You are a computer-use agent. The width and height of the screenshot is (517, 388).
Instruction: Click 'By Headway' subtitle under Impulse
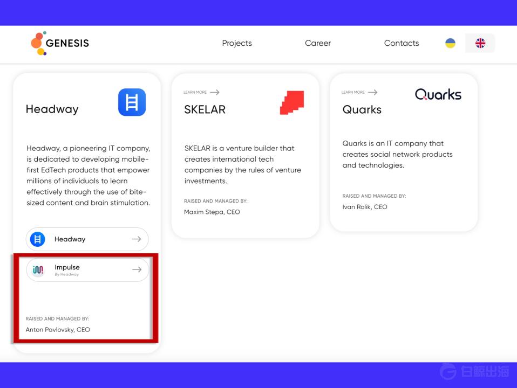[x=66, y=274]
